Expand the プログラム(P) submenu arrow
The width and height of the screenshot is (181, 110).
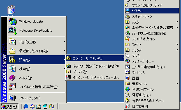(x=64, y=42)
